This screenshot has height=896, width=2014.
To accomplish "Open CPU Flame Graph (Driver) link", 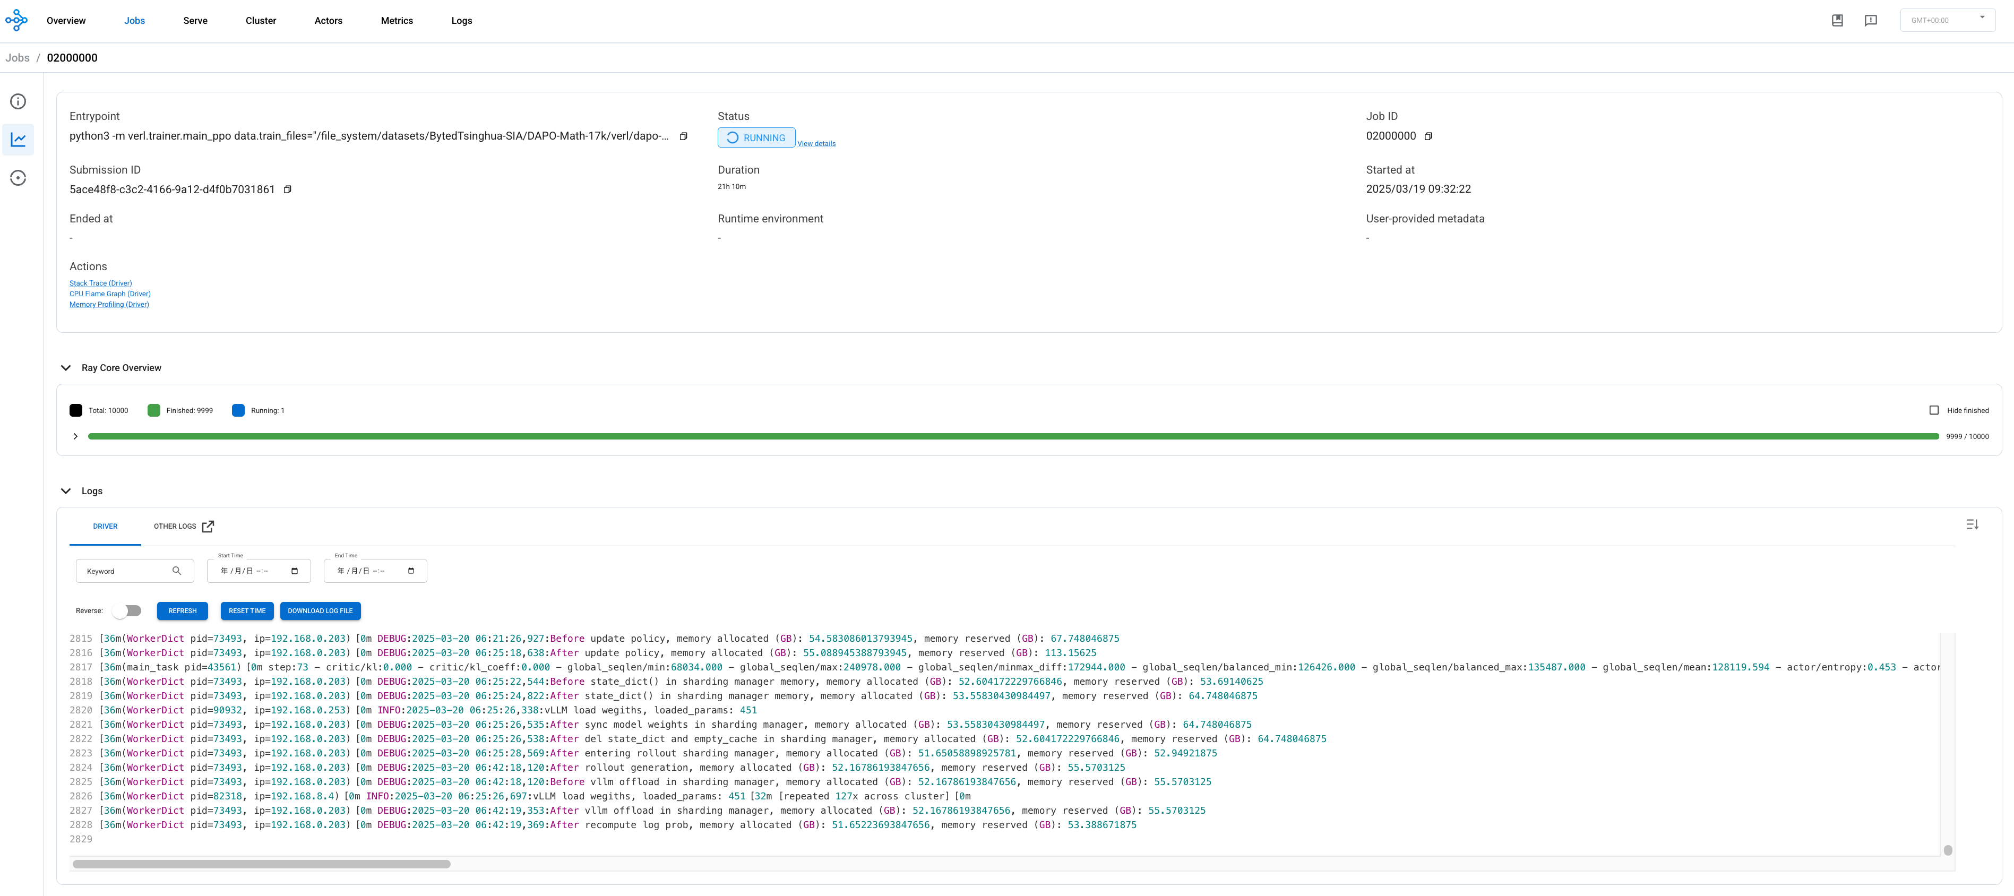I will (109, 294).
